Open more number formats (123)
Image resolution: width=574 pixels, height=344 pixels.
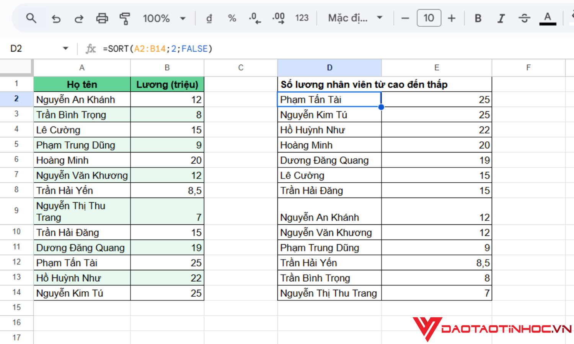[302, 18]
